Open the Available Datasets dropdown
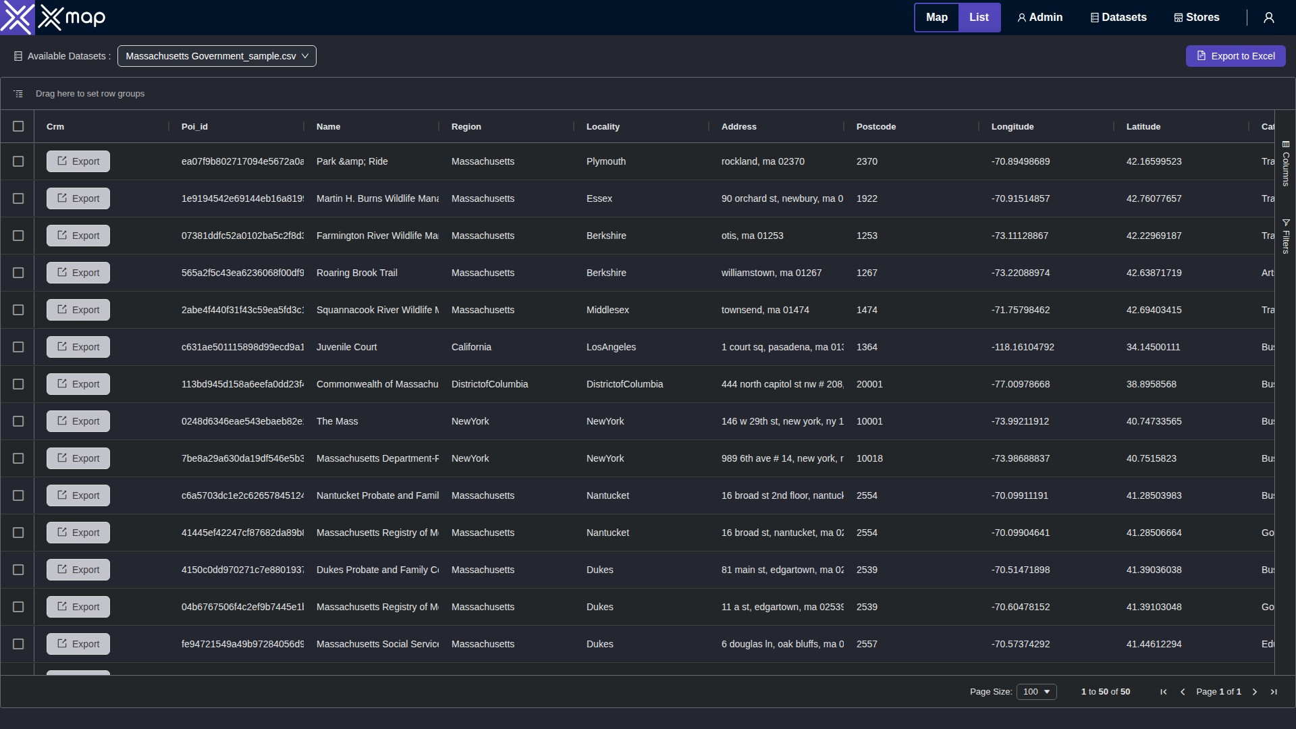 tap(217, 56)
